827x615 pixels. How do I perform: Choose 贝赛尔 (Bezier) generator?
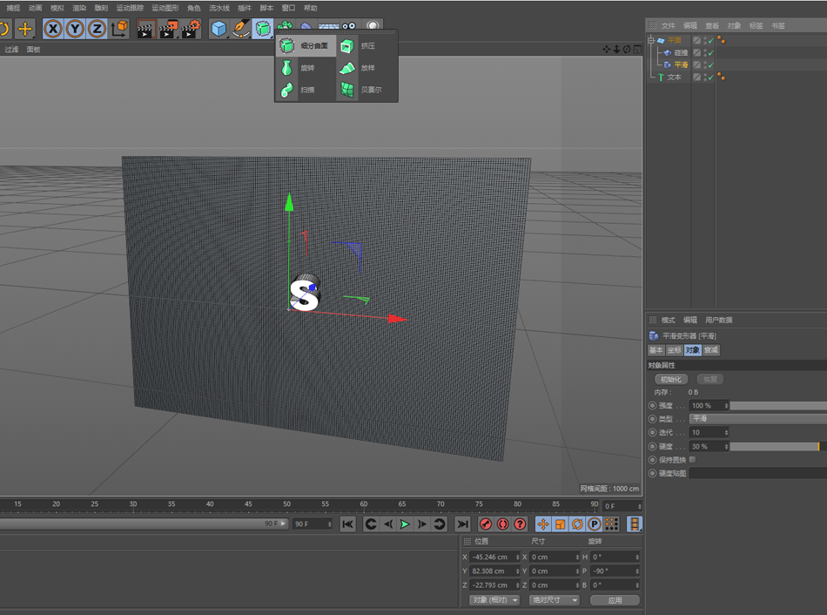[366, 90]
